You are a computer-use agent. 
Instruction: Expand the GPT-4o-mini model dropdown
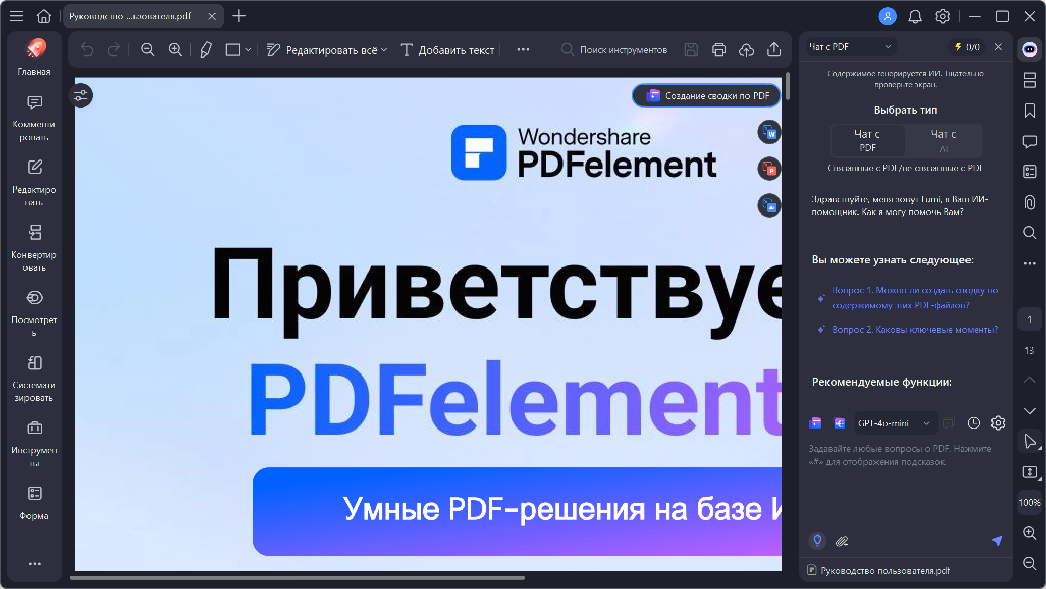click(895, 423)
